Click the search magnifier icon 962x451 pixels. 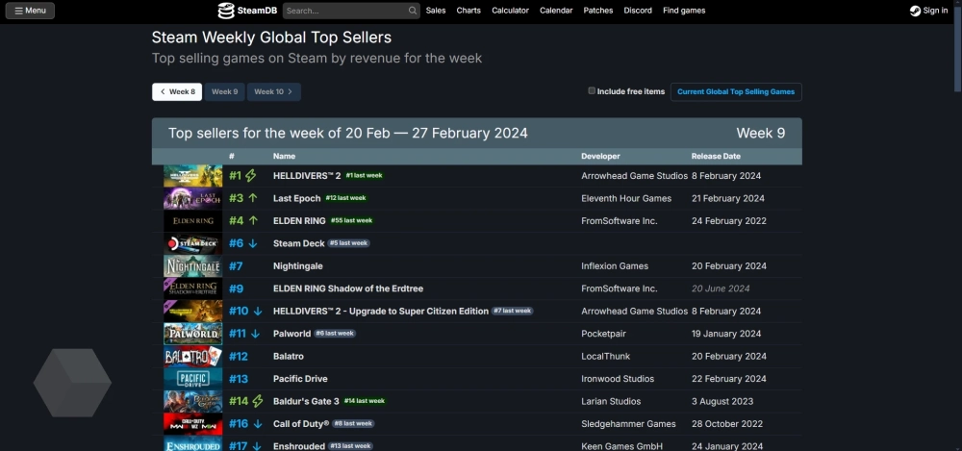point(413,11)
